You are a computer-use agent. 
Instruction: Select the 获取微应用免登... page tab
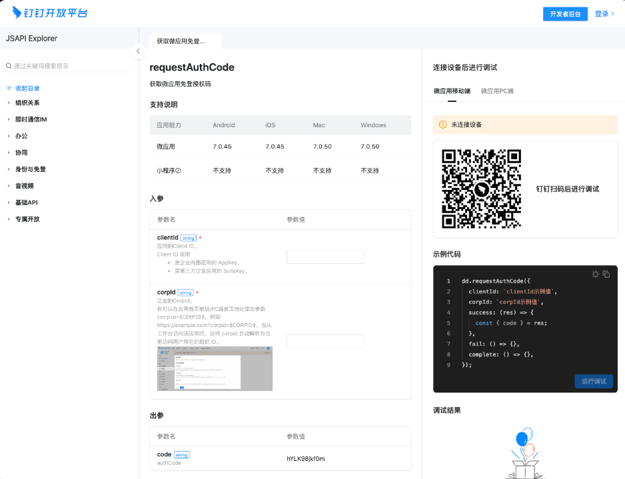point(185,41)
